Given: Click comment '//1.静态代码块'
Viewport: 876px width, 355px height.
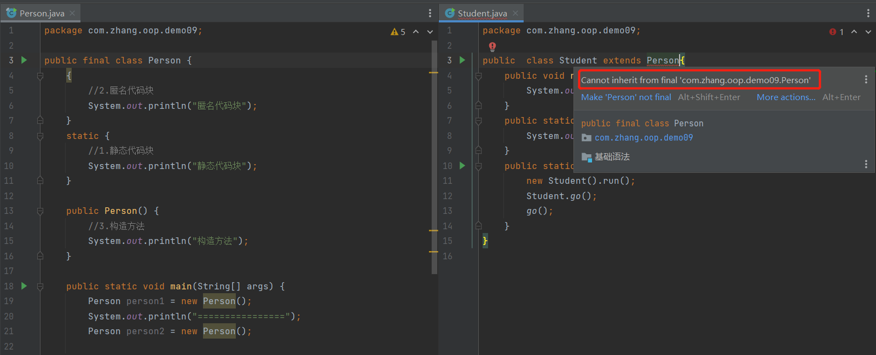Looking at the screenshot, I should pyautogui.click(x=121, y=150).
